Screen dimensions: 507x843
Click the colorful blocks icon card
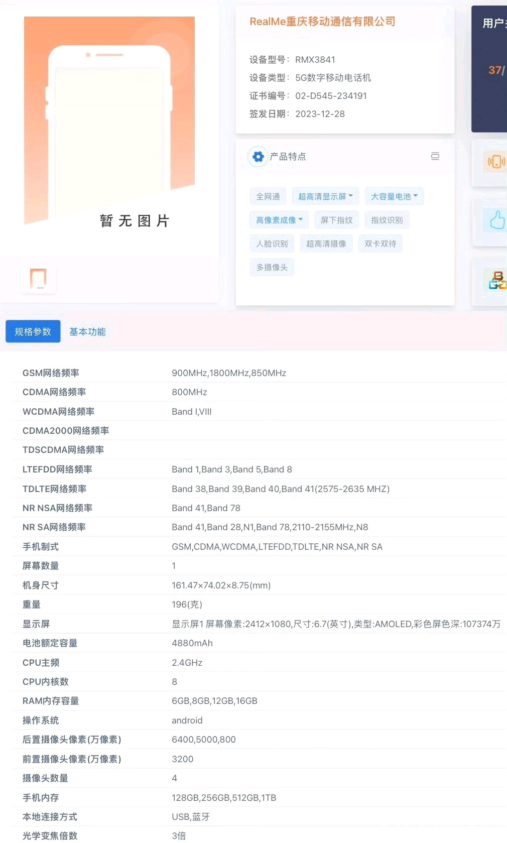click(x=497, y=281)
